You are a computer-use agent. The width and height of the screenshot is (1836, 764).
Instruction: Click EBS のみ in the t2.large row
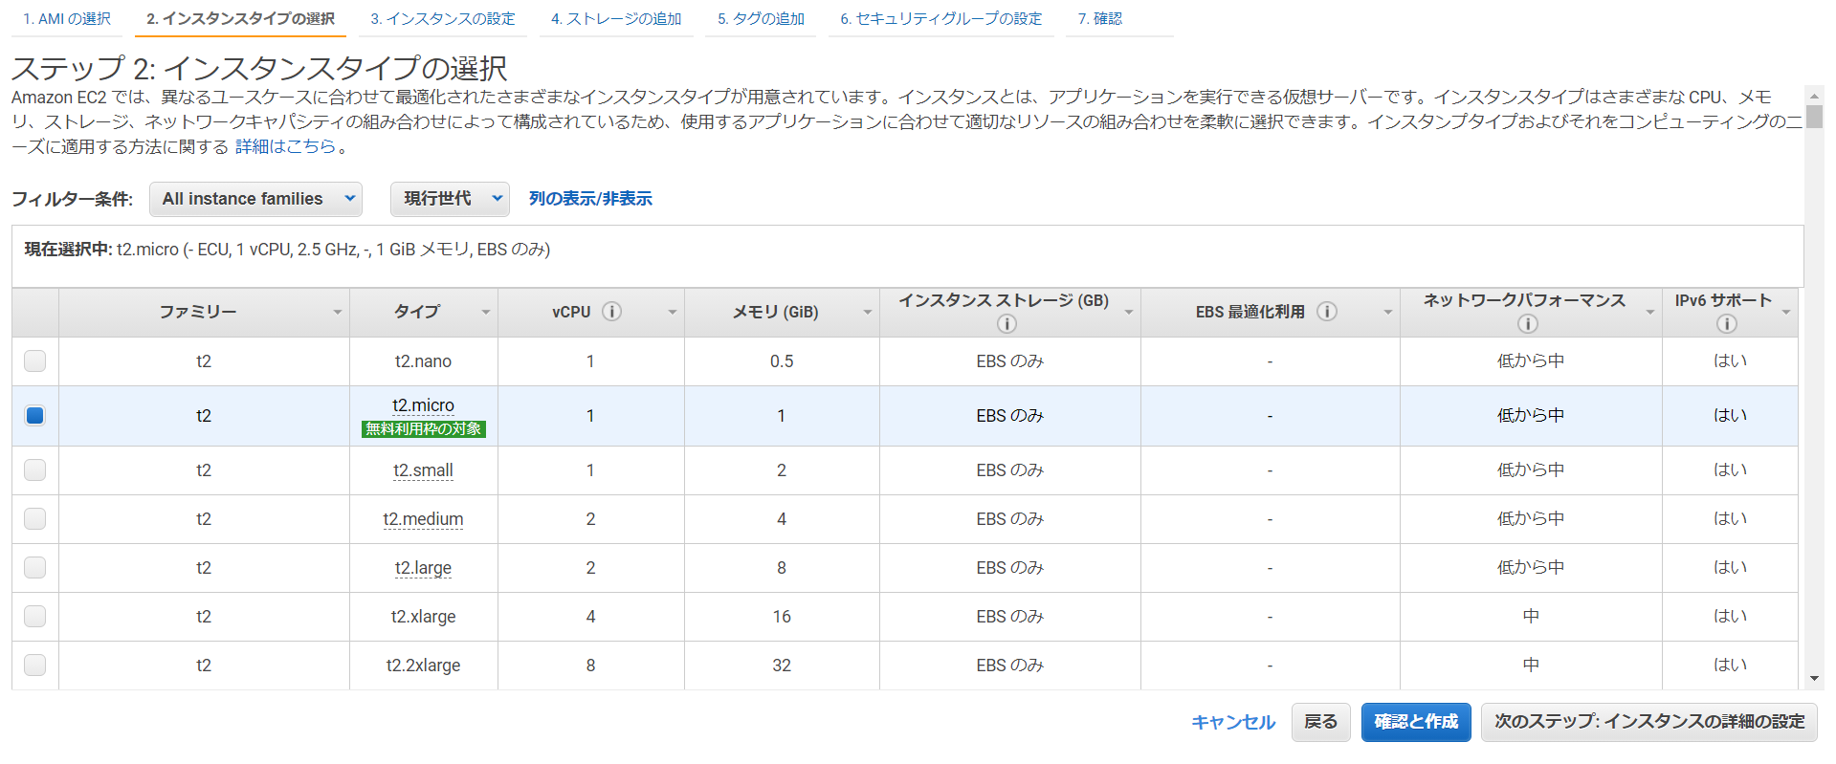1010,568
